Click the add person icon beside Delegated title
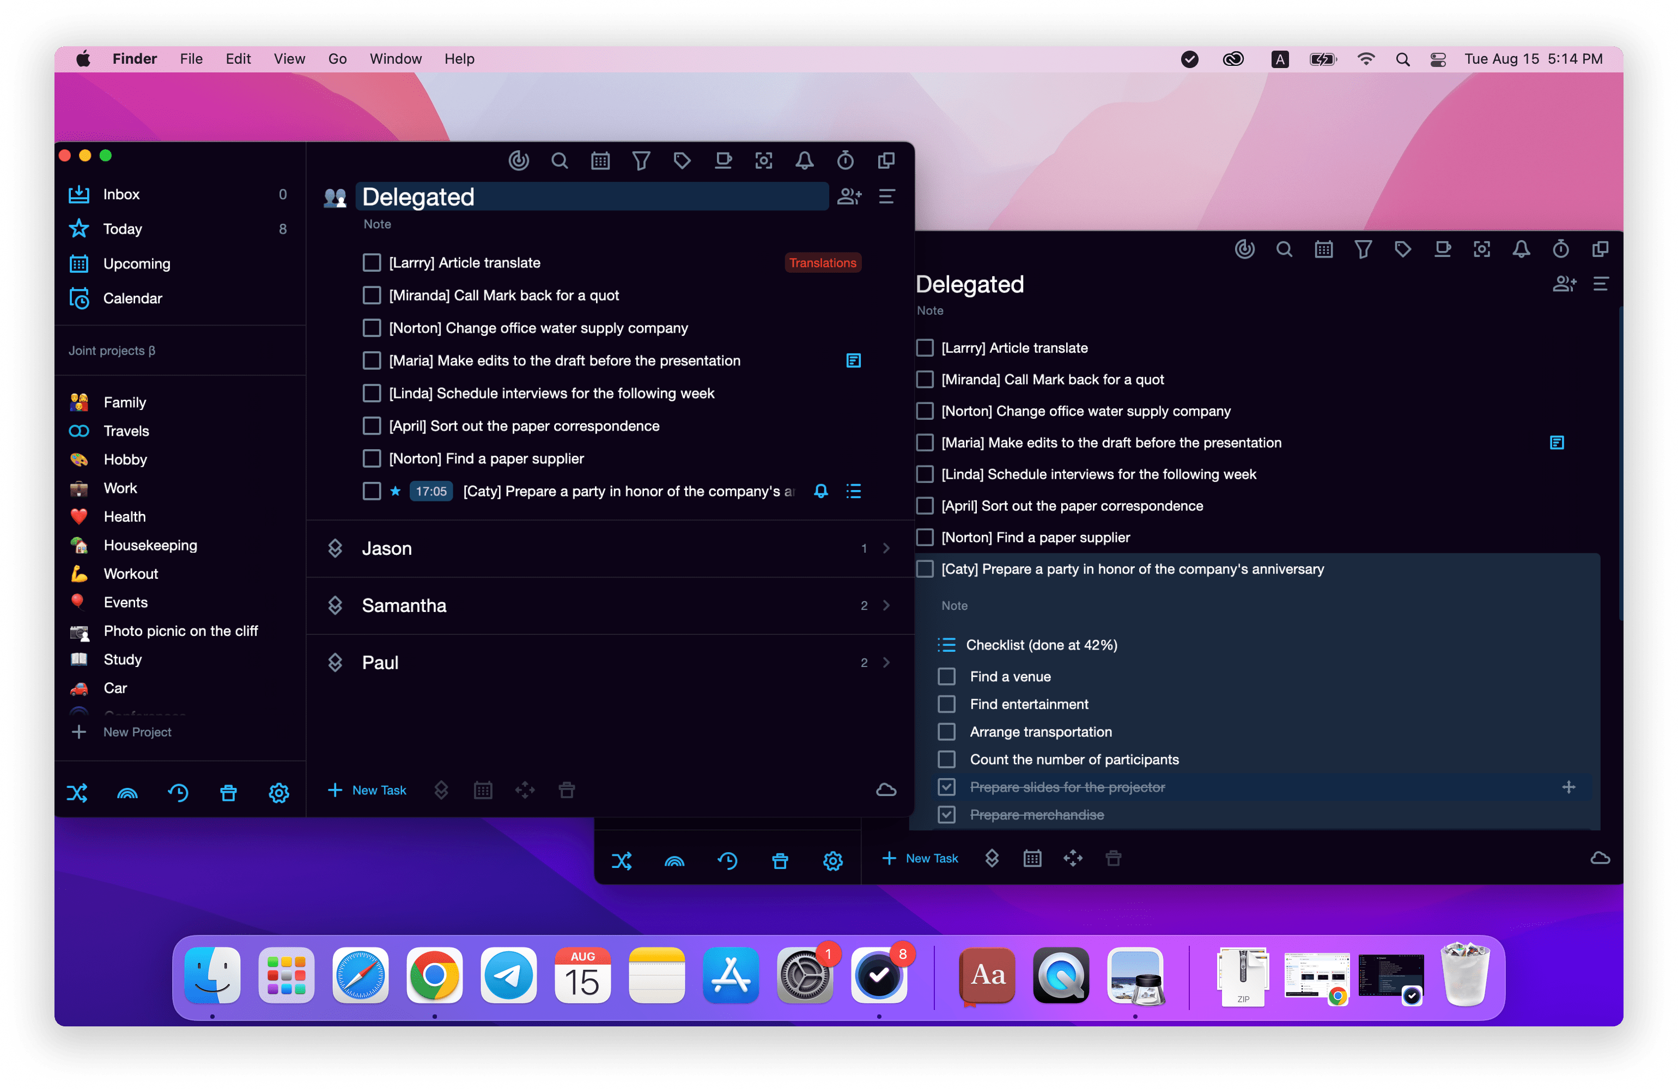The width and height of the screenshot is (1678, 1089). [849, 197]
